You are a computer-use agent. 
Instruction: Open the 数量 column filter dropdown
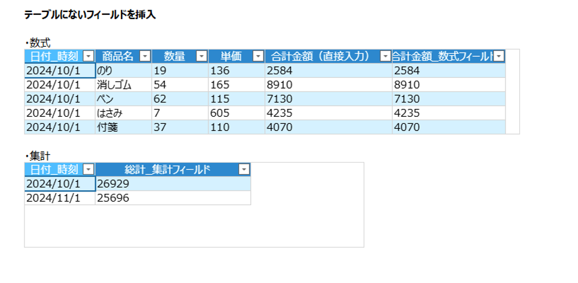[201, 56]
